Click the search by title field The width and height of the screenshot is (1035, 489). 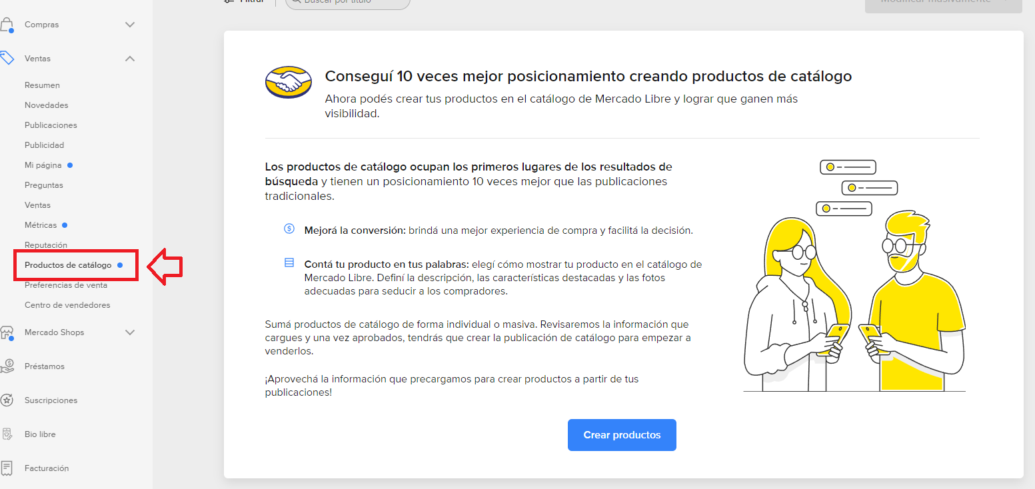[x=348, y=3]
